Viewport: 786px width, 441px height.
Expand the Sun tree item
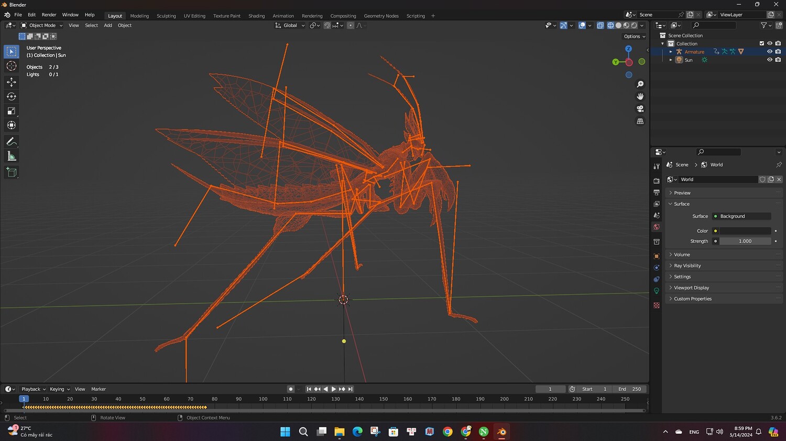(x=671, y=60)
